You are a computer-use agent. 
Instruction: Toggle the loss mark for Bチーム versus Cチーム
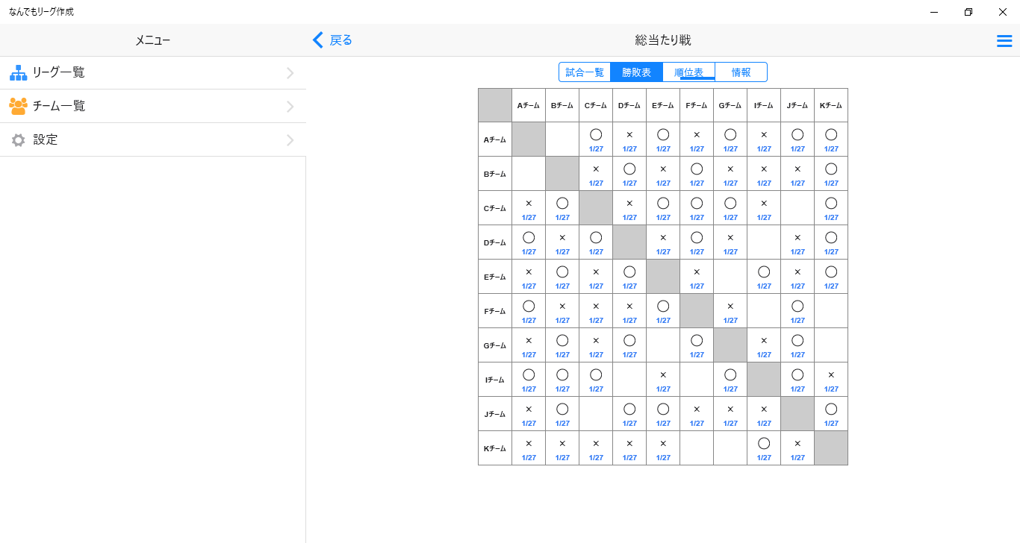596,169
